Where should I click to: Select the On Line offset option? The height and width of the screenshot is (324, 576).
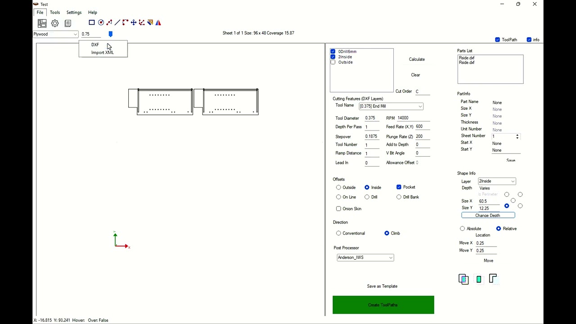coord(338,197)
